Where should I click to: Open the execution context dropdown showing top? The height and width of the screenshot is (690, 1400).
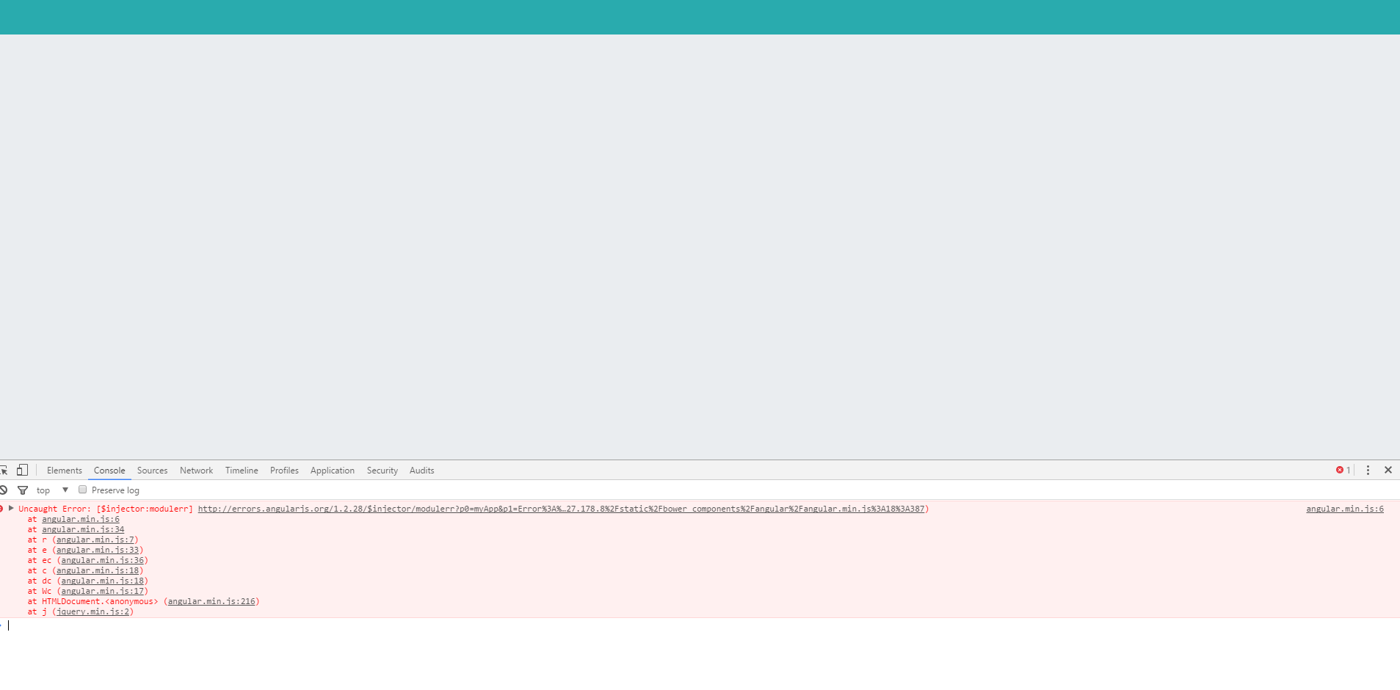pos(43,490)
